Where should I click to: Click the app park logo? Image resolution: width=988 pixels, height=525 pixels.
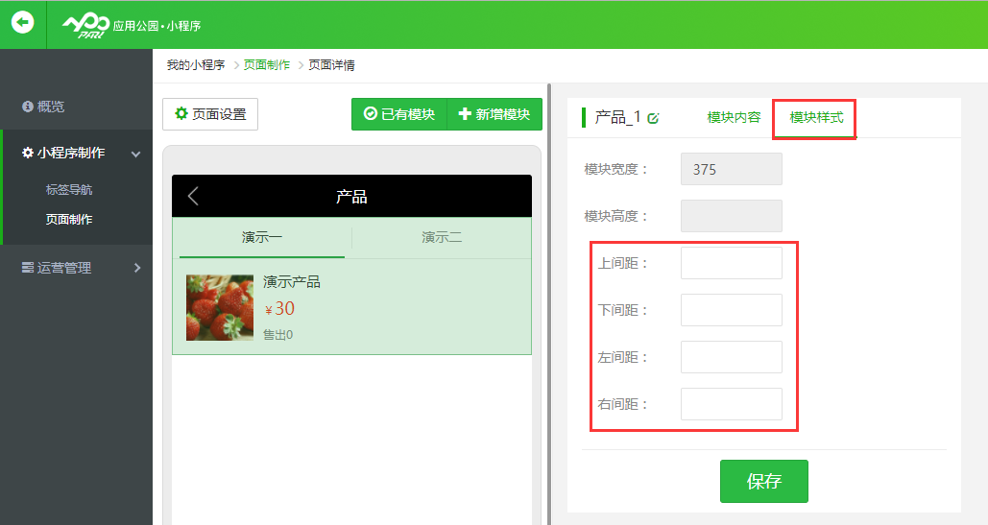click(x=85, y=24)
